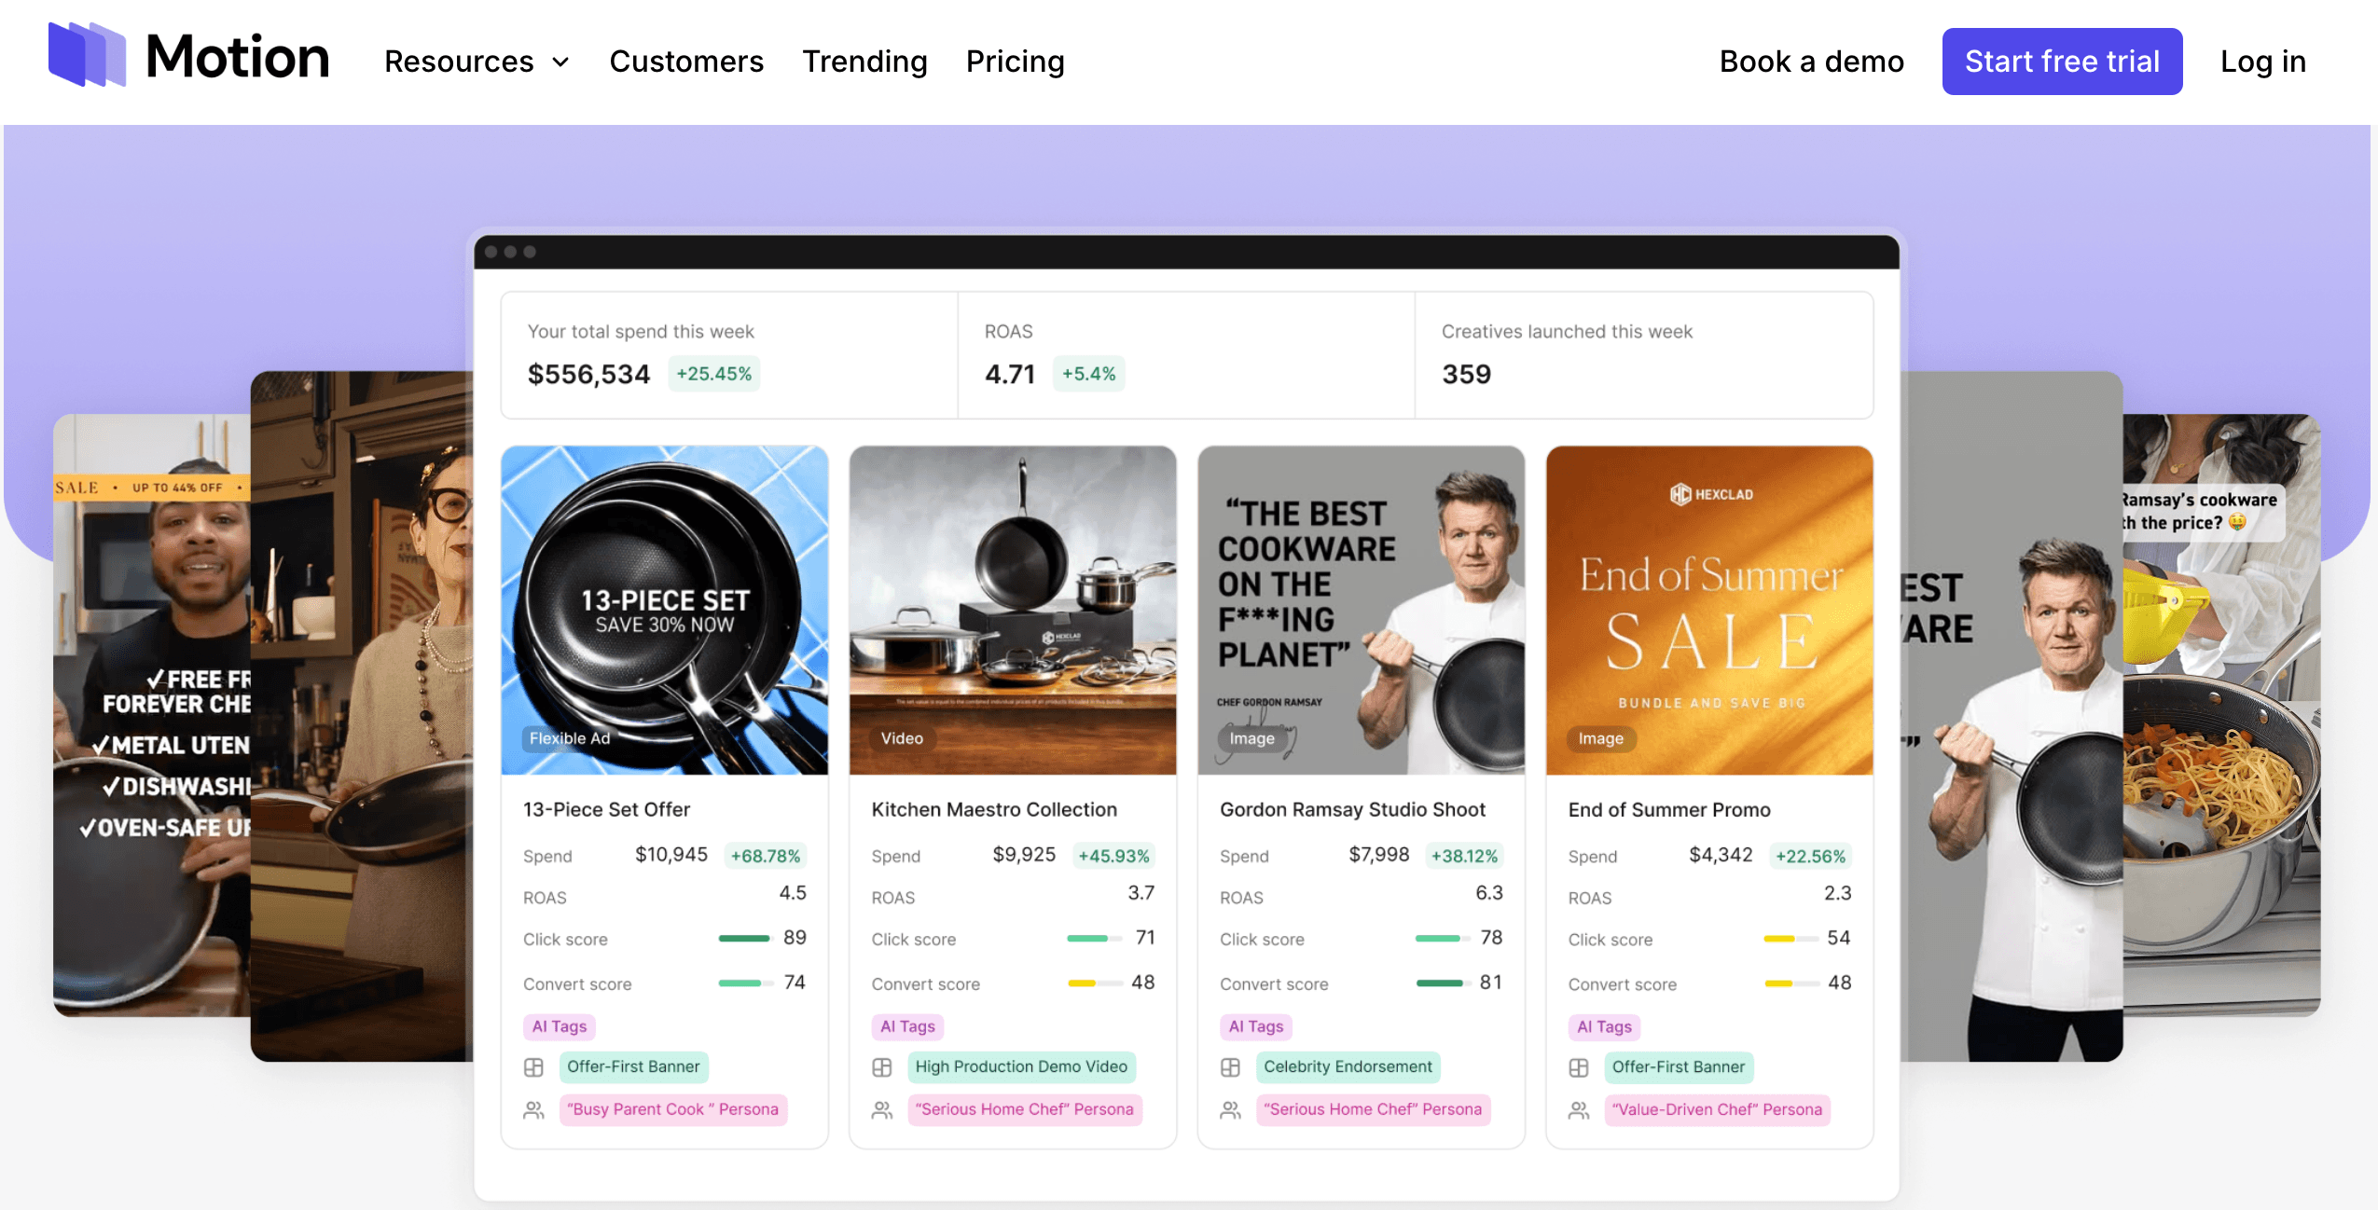Click people icon in Kitchen Maestro Collection card
This screenshot has height=1210, width=2378.
(x=882, y=1110)
